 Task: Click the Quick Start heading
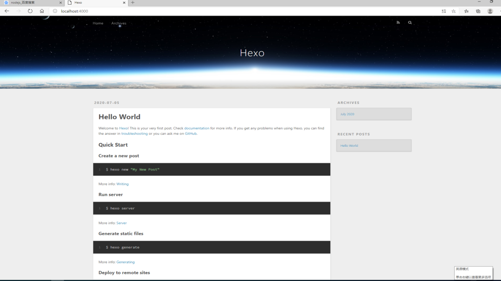(113, 144)
